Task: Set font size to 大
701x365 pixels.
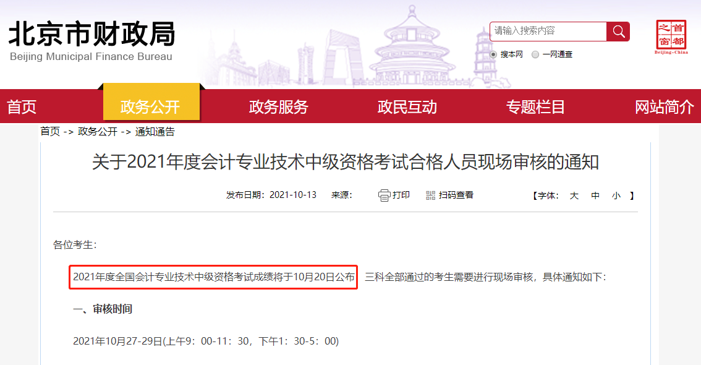Action: 574,195
